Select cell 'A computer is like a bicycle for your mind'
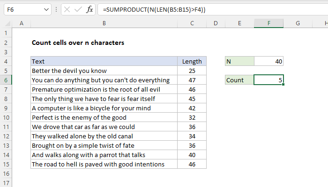328x187 pixels. (x=104, y=108)
